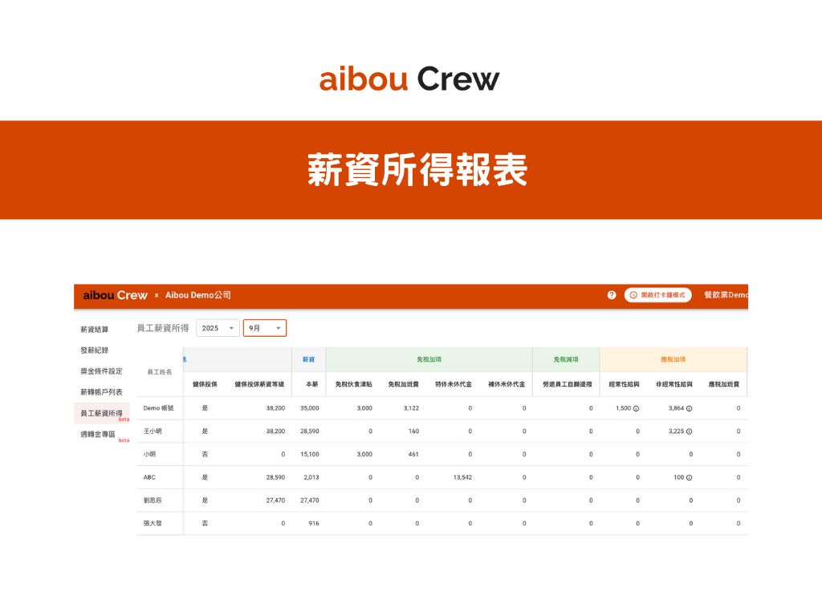This screenshot has width=822, height=616.
Task: Select the ABC employee name
Action: coord(149,477)
